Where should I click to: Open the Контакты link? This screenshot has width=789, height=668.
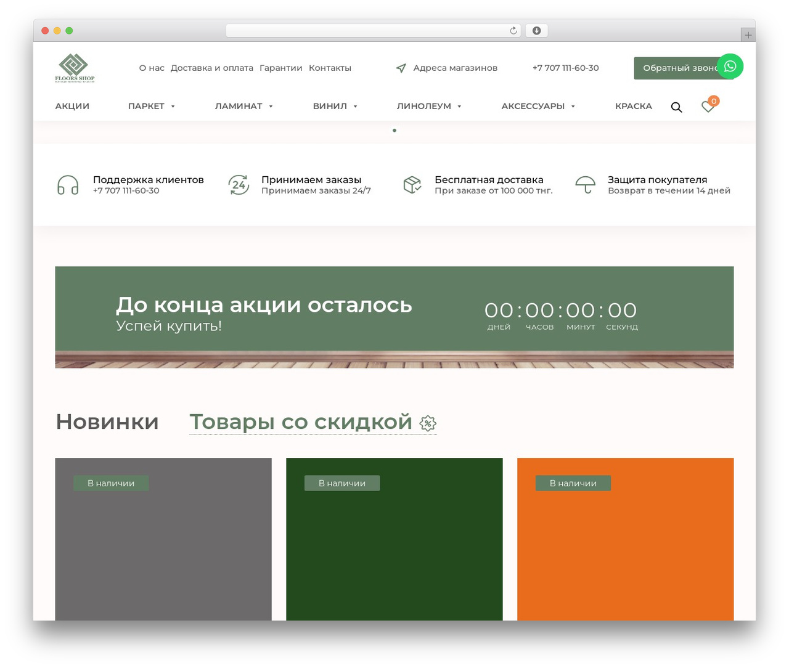tap(330, 68)
